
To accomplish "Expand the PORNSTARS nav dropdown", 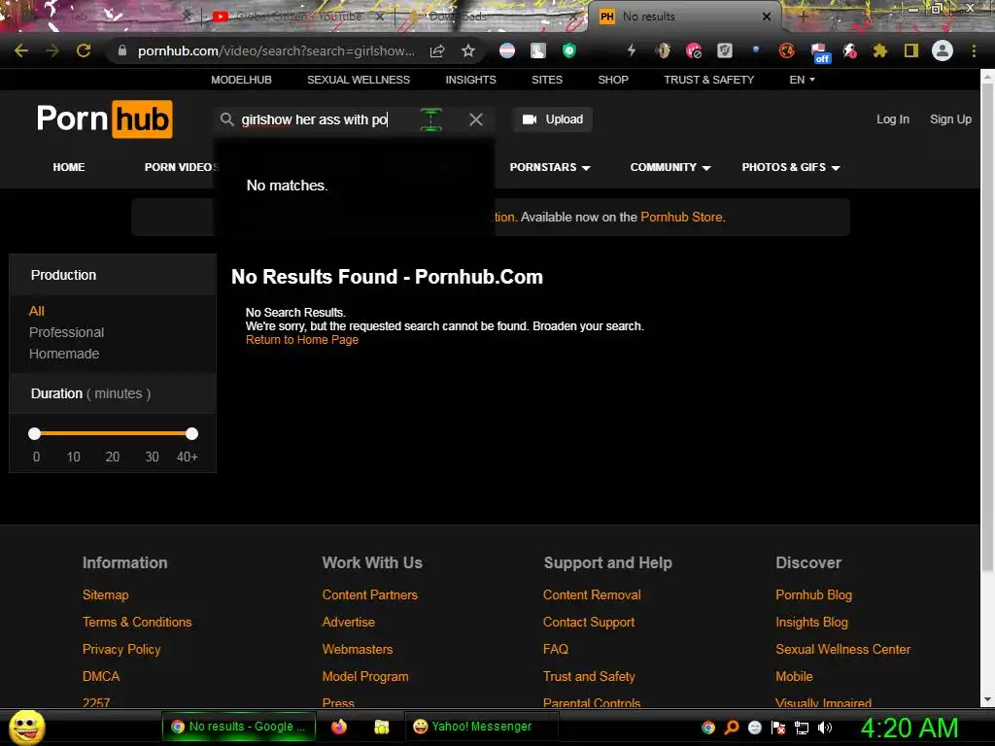I will click(550, 167).
